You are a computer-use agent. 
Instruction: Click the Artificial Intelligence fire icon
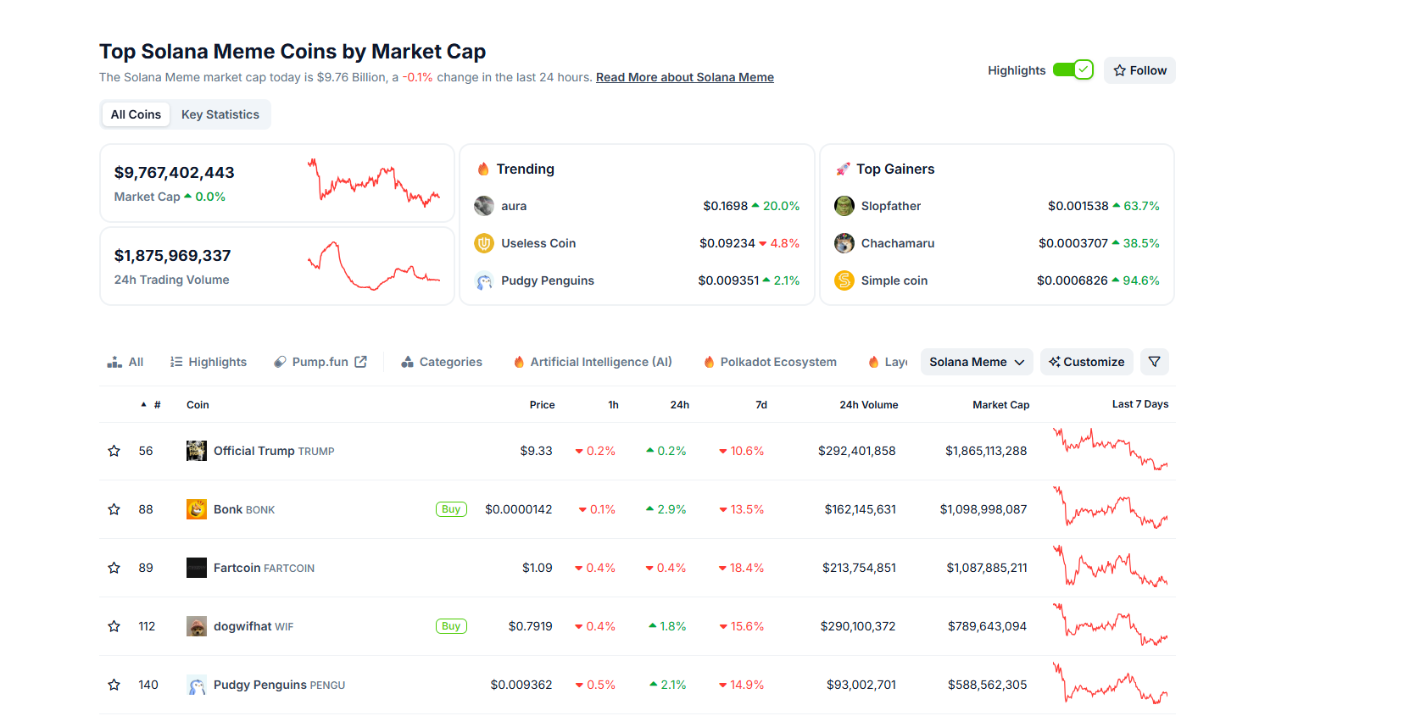pos(519,362)
